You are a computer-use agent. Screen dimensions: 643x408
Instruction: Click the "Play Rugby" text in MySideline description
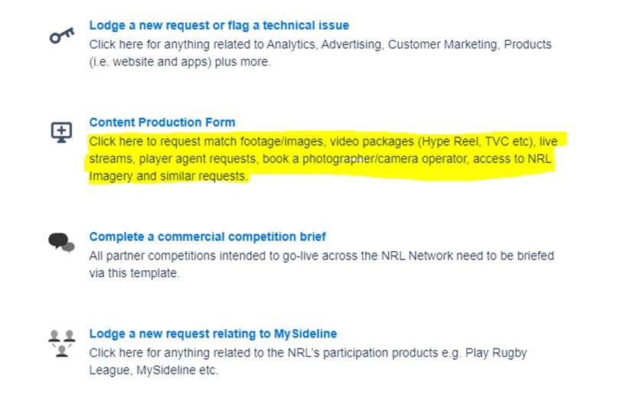click(x=498, y=353)
